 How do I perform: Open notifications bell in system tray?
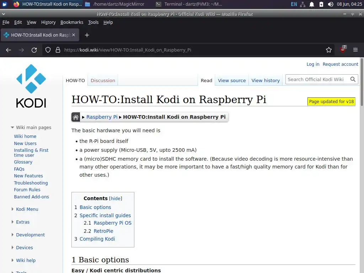(312, 4)
